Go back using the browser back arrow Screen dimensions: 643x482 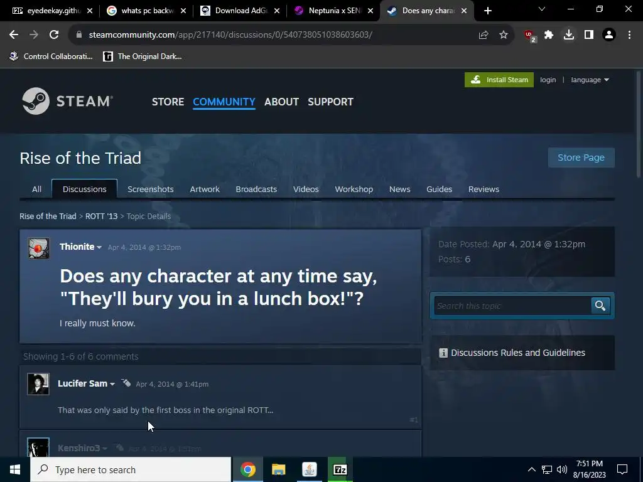click(14, 35)
